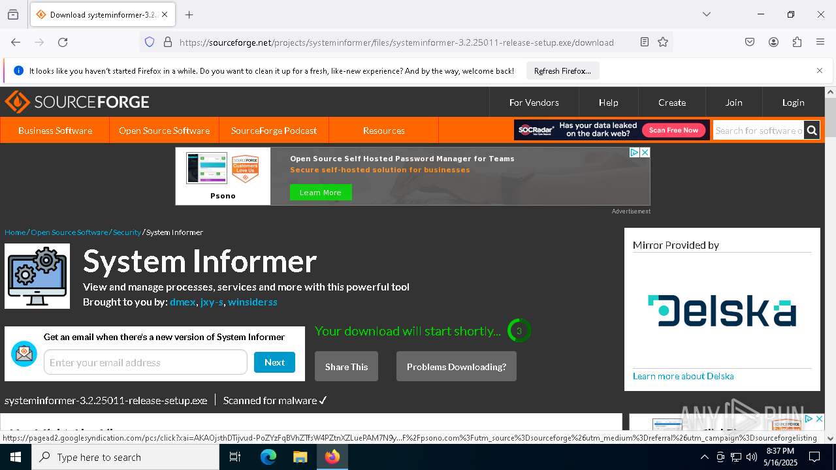Click the Delska mirror logo
This screenshot has width=836, height=470.
coord(722,311)
